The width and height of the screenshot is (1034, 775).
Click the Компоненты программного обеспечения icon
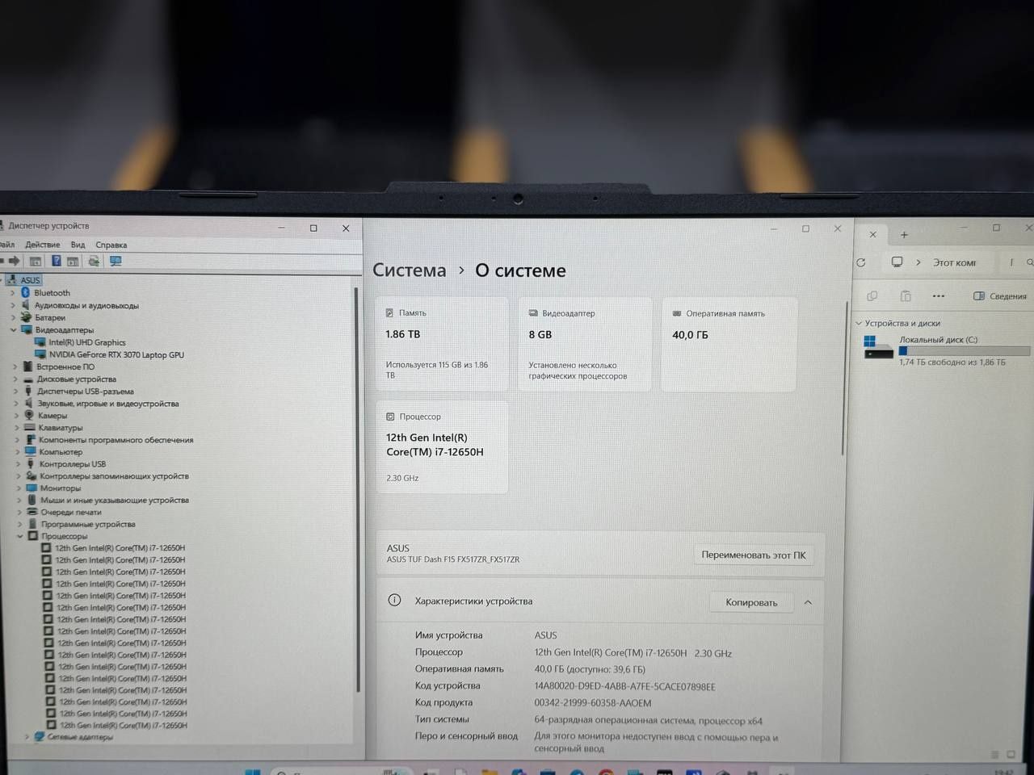coord(31,439)
